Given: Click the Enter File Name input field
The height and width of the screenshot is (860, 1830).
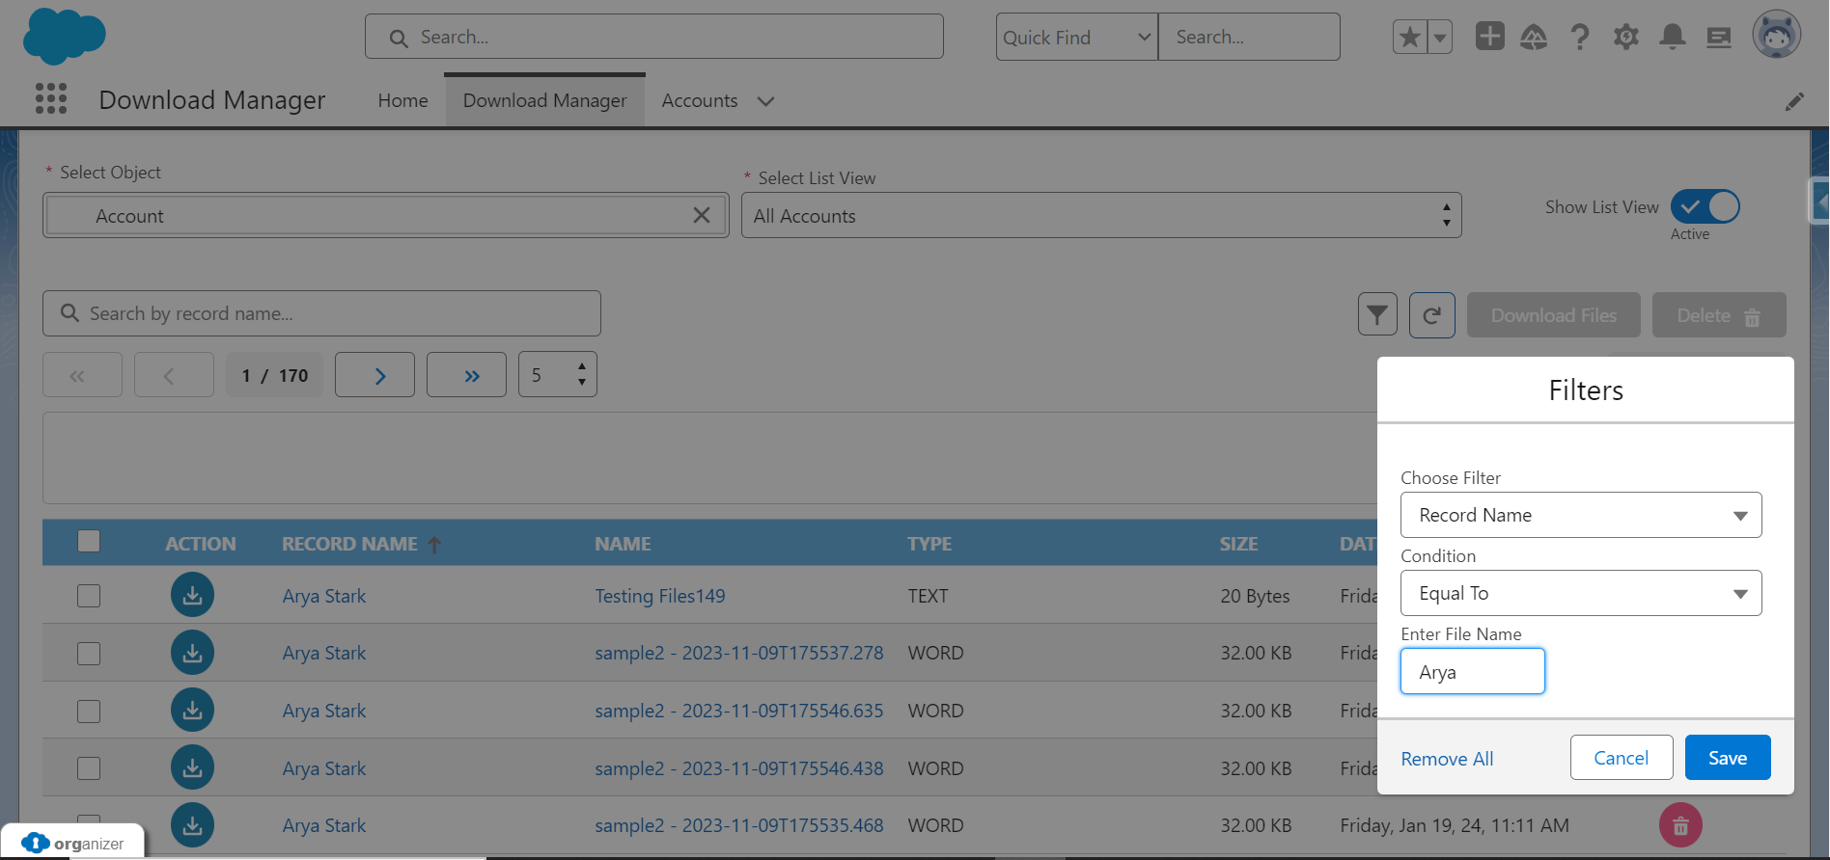Looking at the screenshot, I should (1472, 672).
